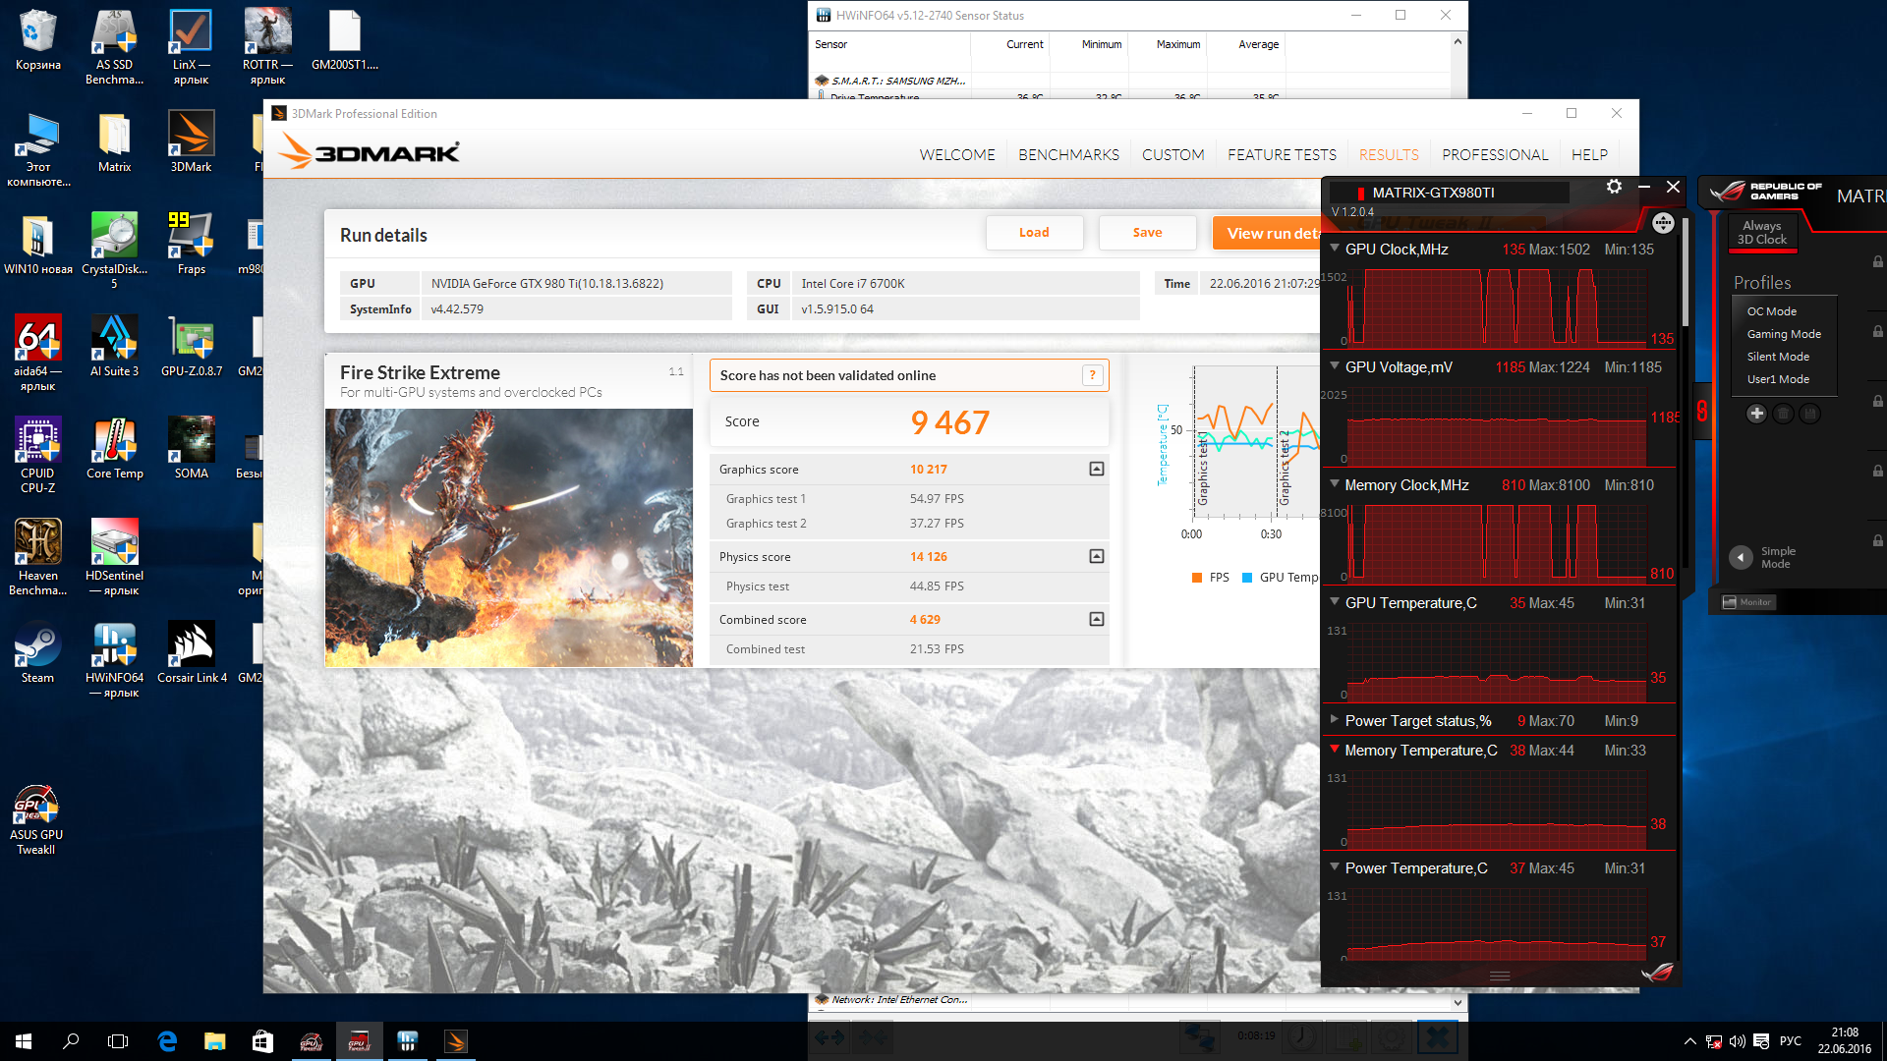Add a new profile with plus icon
The width and height of the screenshot is (1887, 1061).
1756,414
